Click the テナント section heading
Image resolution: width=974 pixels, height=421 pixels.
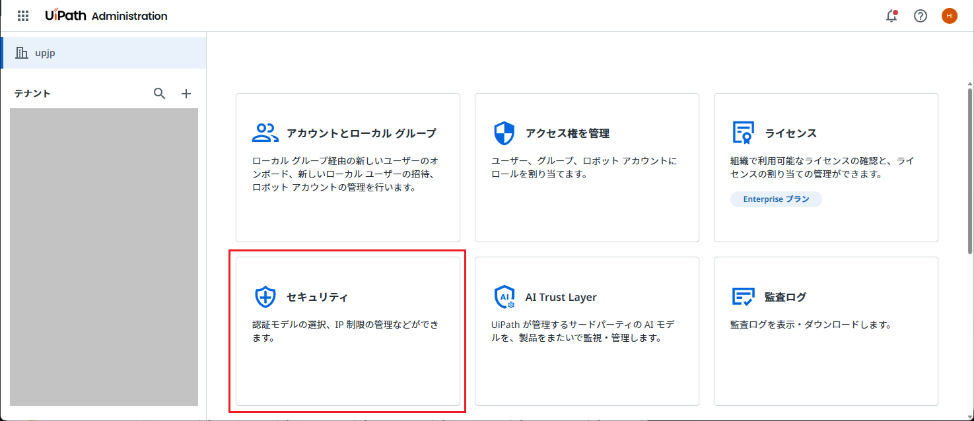coord(32,94)
